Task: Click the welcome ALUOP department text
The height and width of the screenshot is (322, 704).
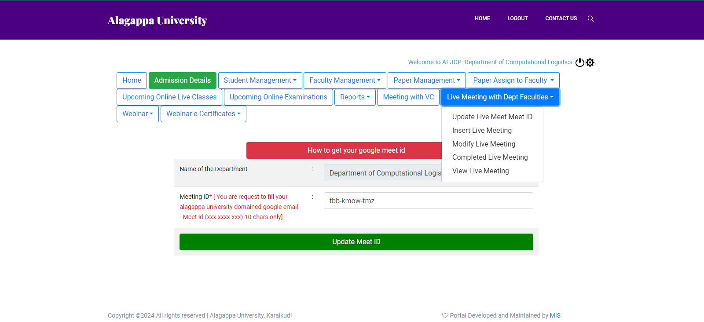Action: click(491, 62)
